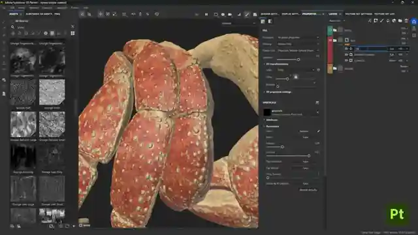
Task: Toggle the eye of the second effect row
Action: coord(346,54)
